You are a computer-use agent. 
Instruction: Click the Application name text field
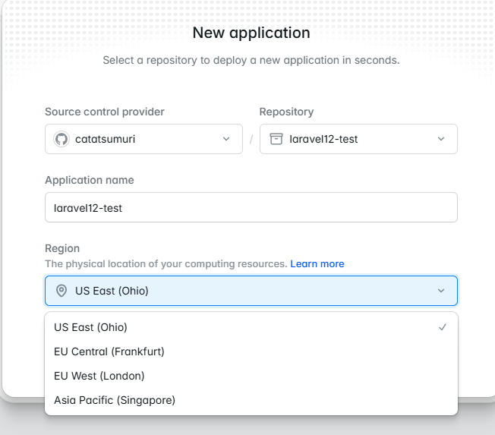tap(251, 207)
